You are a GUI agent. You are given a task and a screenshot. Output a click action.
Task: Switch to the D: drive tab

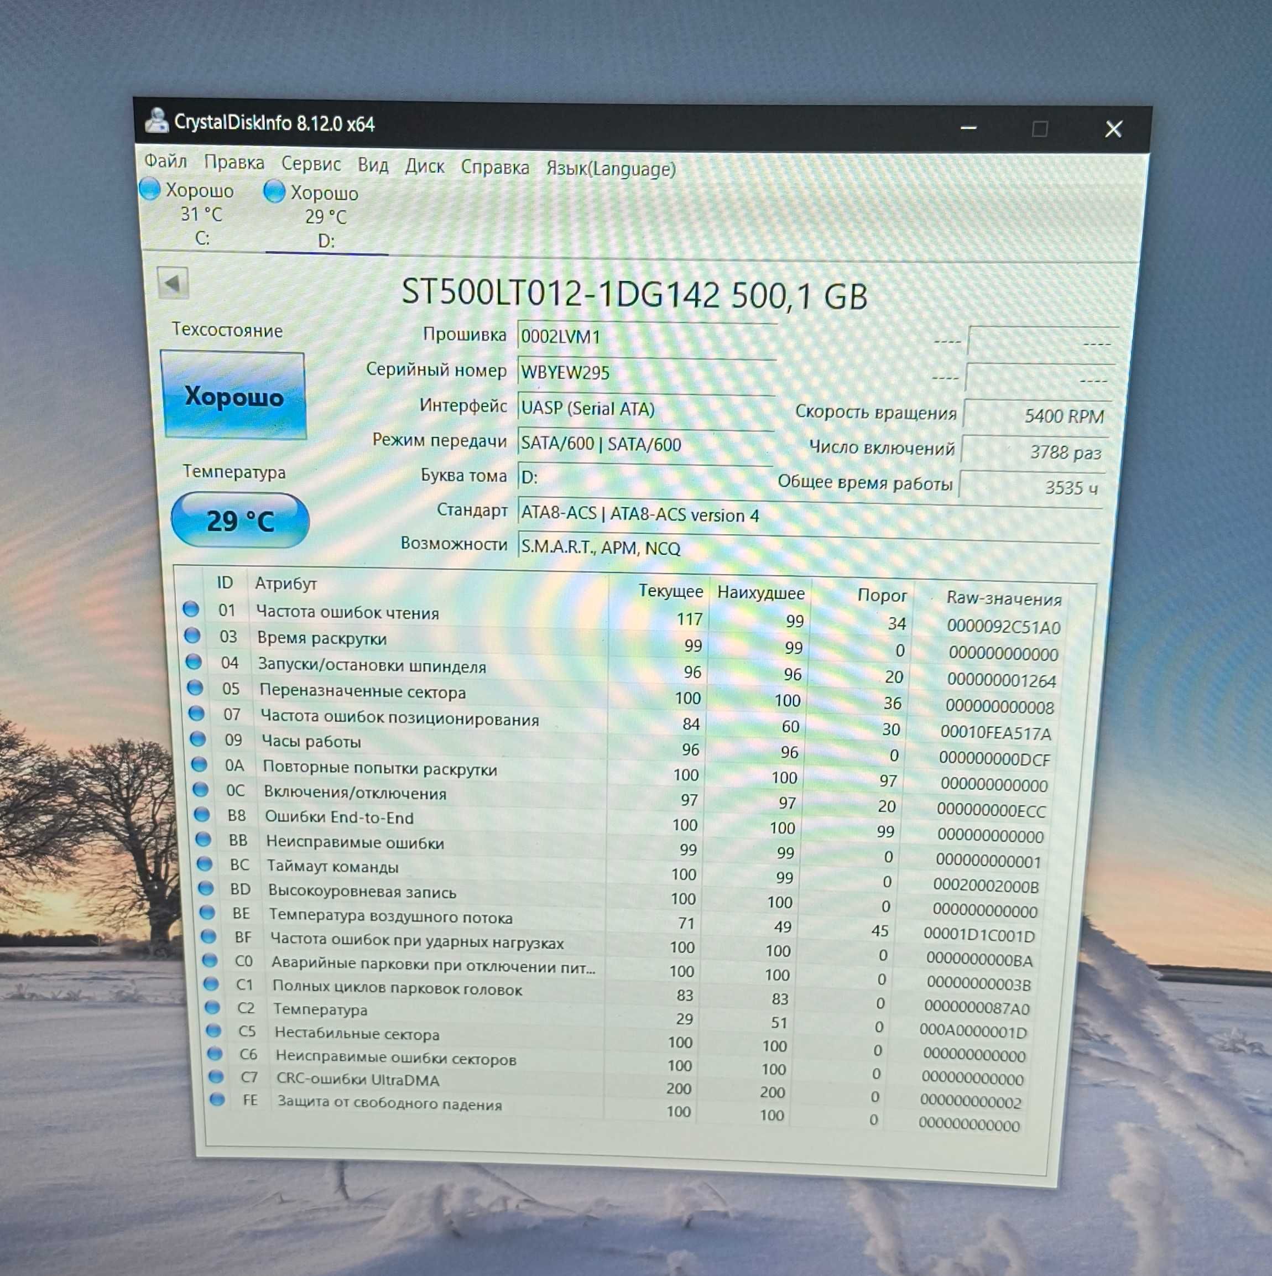pyautogui.click(x=326, y=217)
